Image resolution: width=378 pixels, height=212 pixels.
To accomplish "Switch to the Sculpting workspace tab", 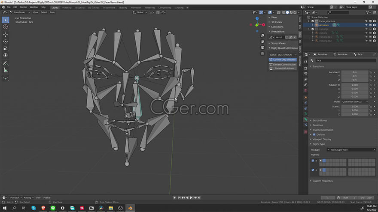I will [80, 8].
